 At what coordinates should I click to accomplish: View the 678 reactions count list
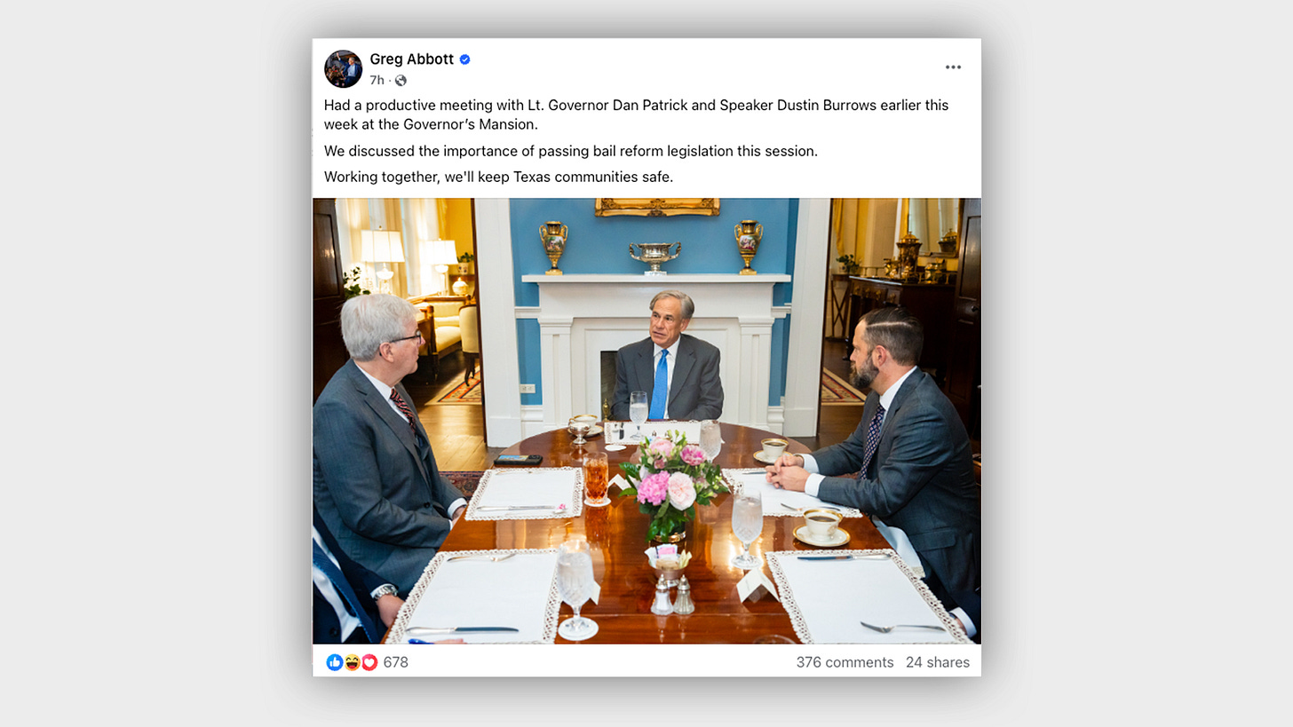(395, 662)
